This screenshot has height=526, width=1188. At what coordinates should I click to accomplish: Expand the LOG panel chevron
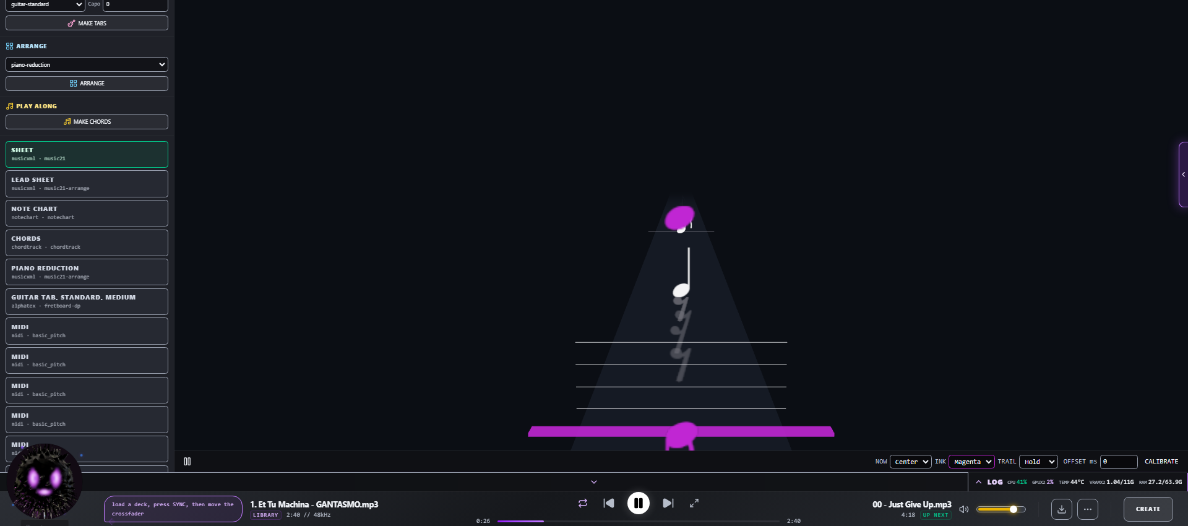click(x=978, y=482)
